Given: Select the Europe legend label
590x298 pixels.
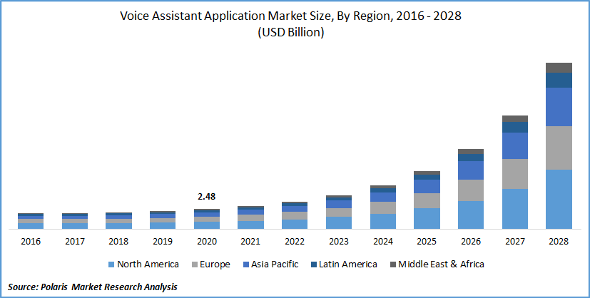Looking at the screenshot, I should tap(215, 264).
